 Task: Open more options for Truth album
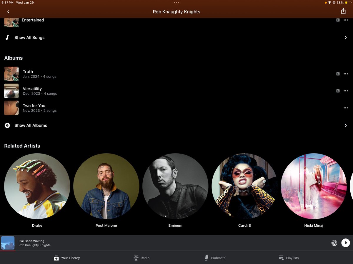[x=346, y=74]
